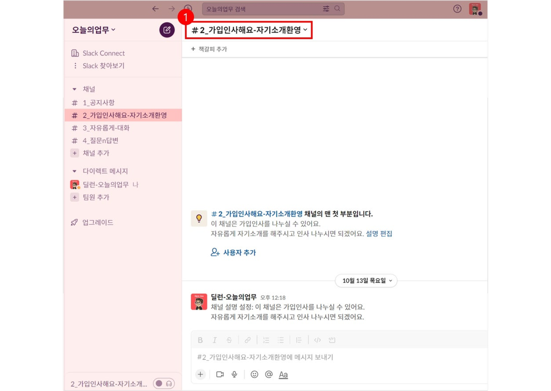This screenshot has height=391, width=551.
Task: Mention someone with the @ icon
Action: click(269, 374)
